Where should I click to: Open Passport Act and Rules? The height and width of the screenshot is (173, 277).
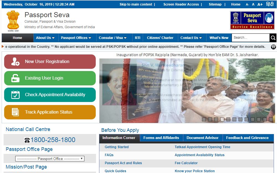(x=123, y=163)
